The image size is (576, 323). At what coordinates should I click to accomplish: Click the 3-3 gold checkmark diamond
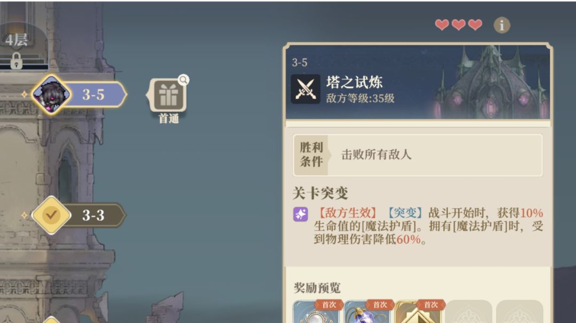[51, 215]
